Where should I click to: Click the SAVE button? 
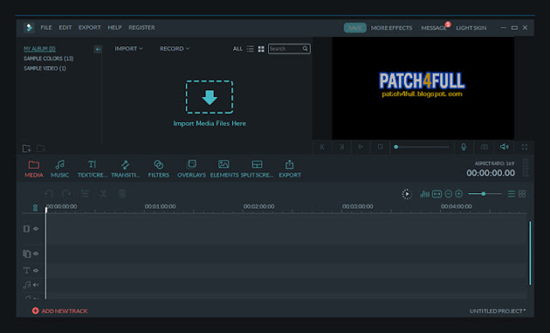click(x=355, y=27)
